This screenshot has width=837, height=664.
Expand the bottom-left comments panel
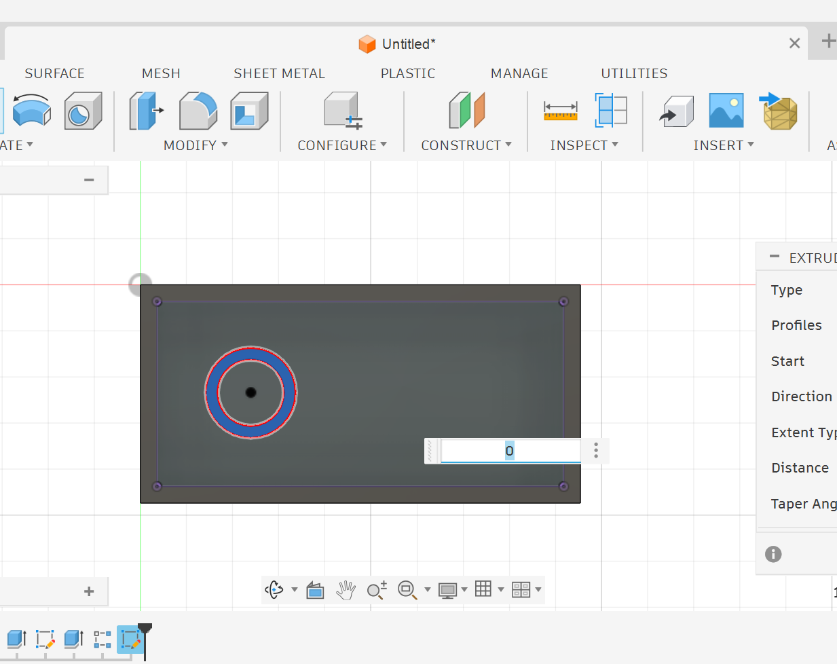89,591
